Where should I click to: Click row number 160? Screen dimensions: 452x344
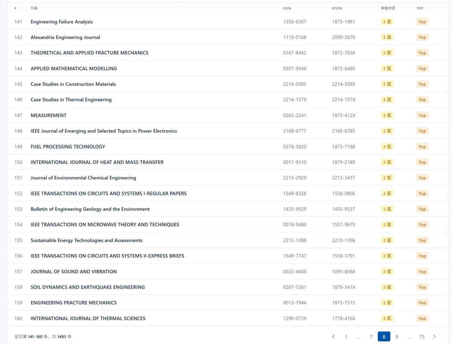click(x=18, y=319)
